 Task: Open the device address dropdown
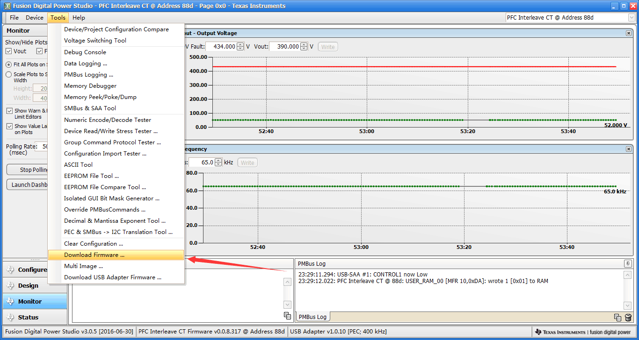631,18
